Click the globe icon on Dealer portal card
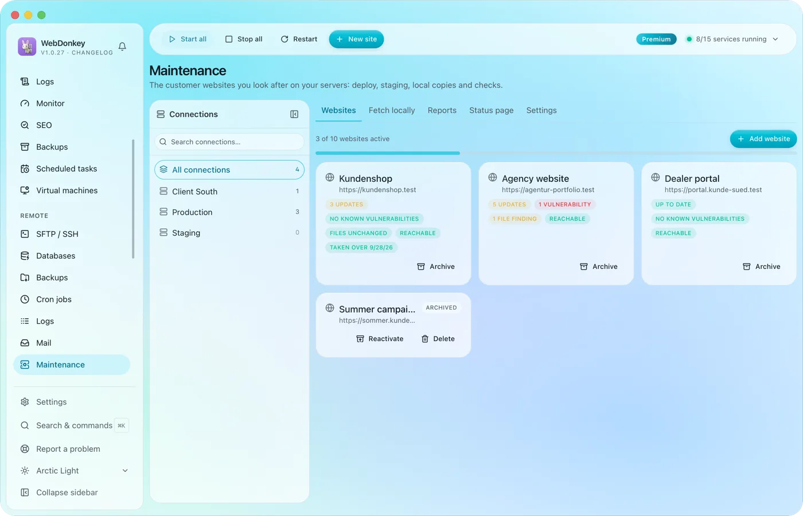 coord(656,177)
